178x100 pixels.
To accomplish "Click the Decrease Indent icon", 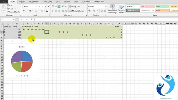I will (x=63, y=11).
